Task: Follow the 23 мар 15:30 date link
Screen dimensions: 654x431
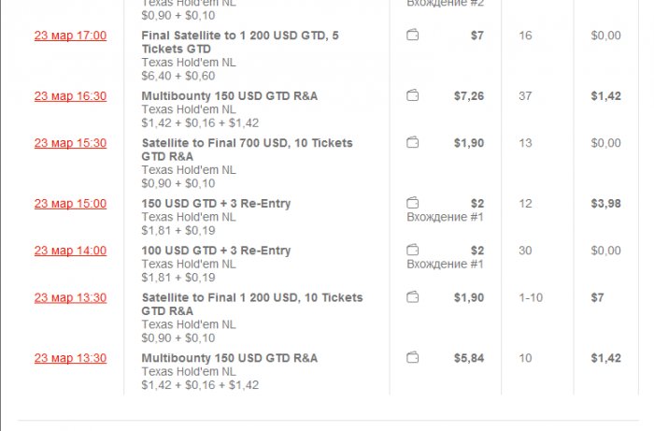Action: [70, 143]
